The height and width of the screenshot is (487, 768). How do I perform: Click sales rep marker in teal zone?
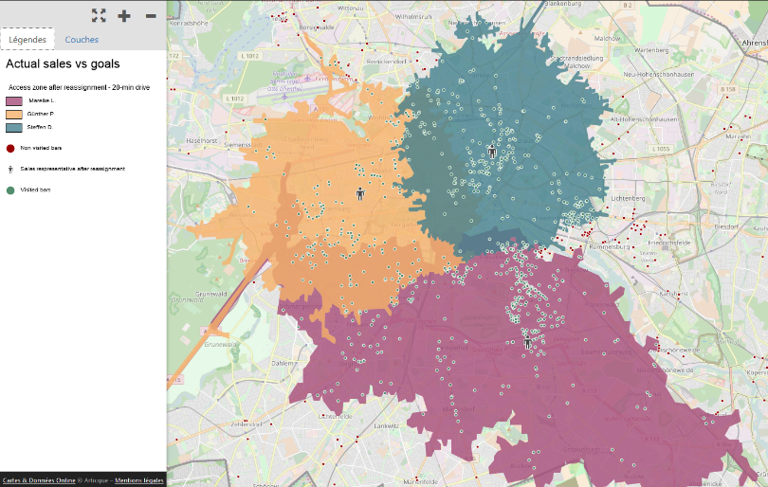pos(491,151)
